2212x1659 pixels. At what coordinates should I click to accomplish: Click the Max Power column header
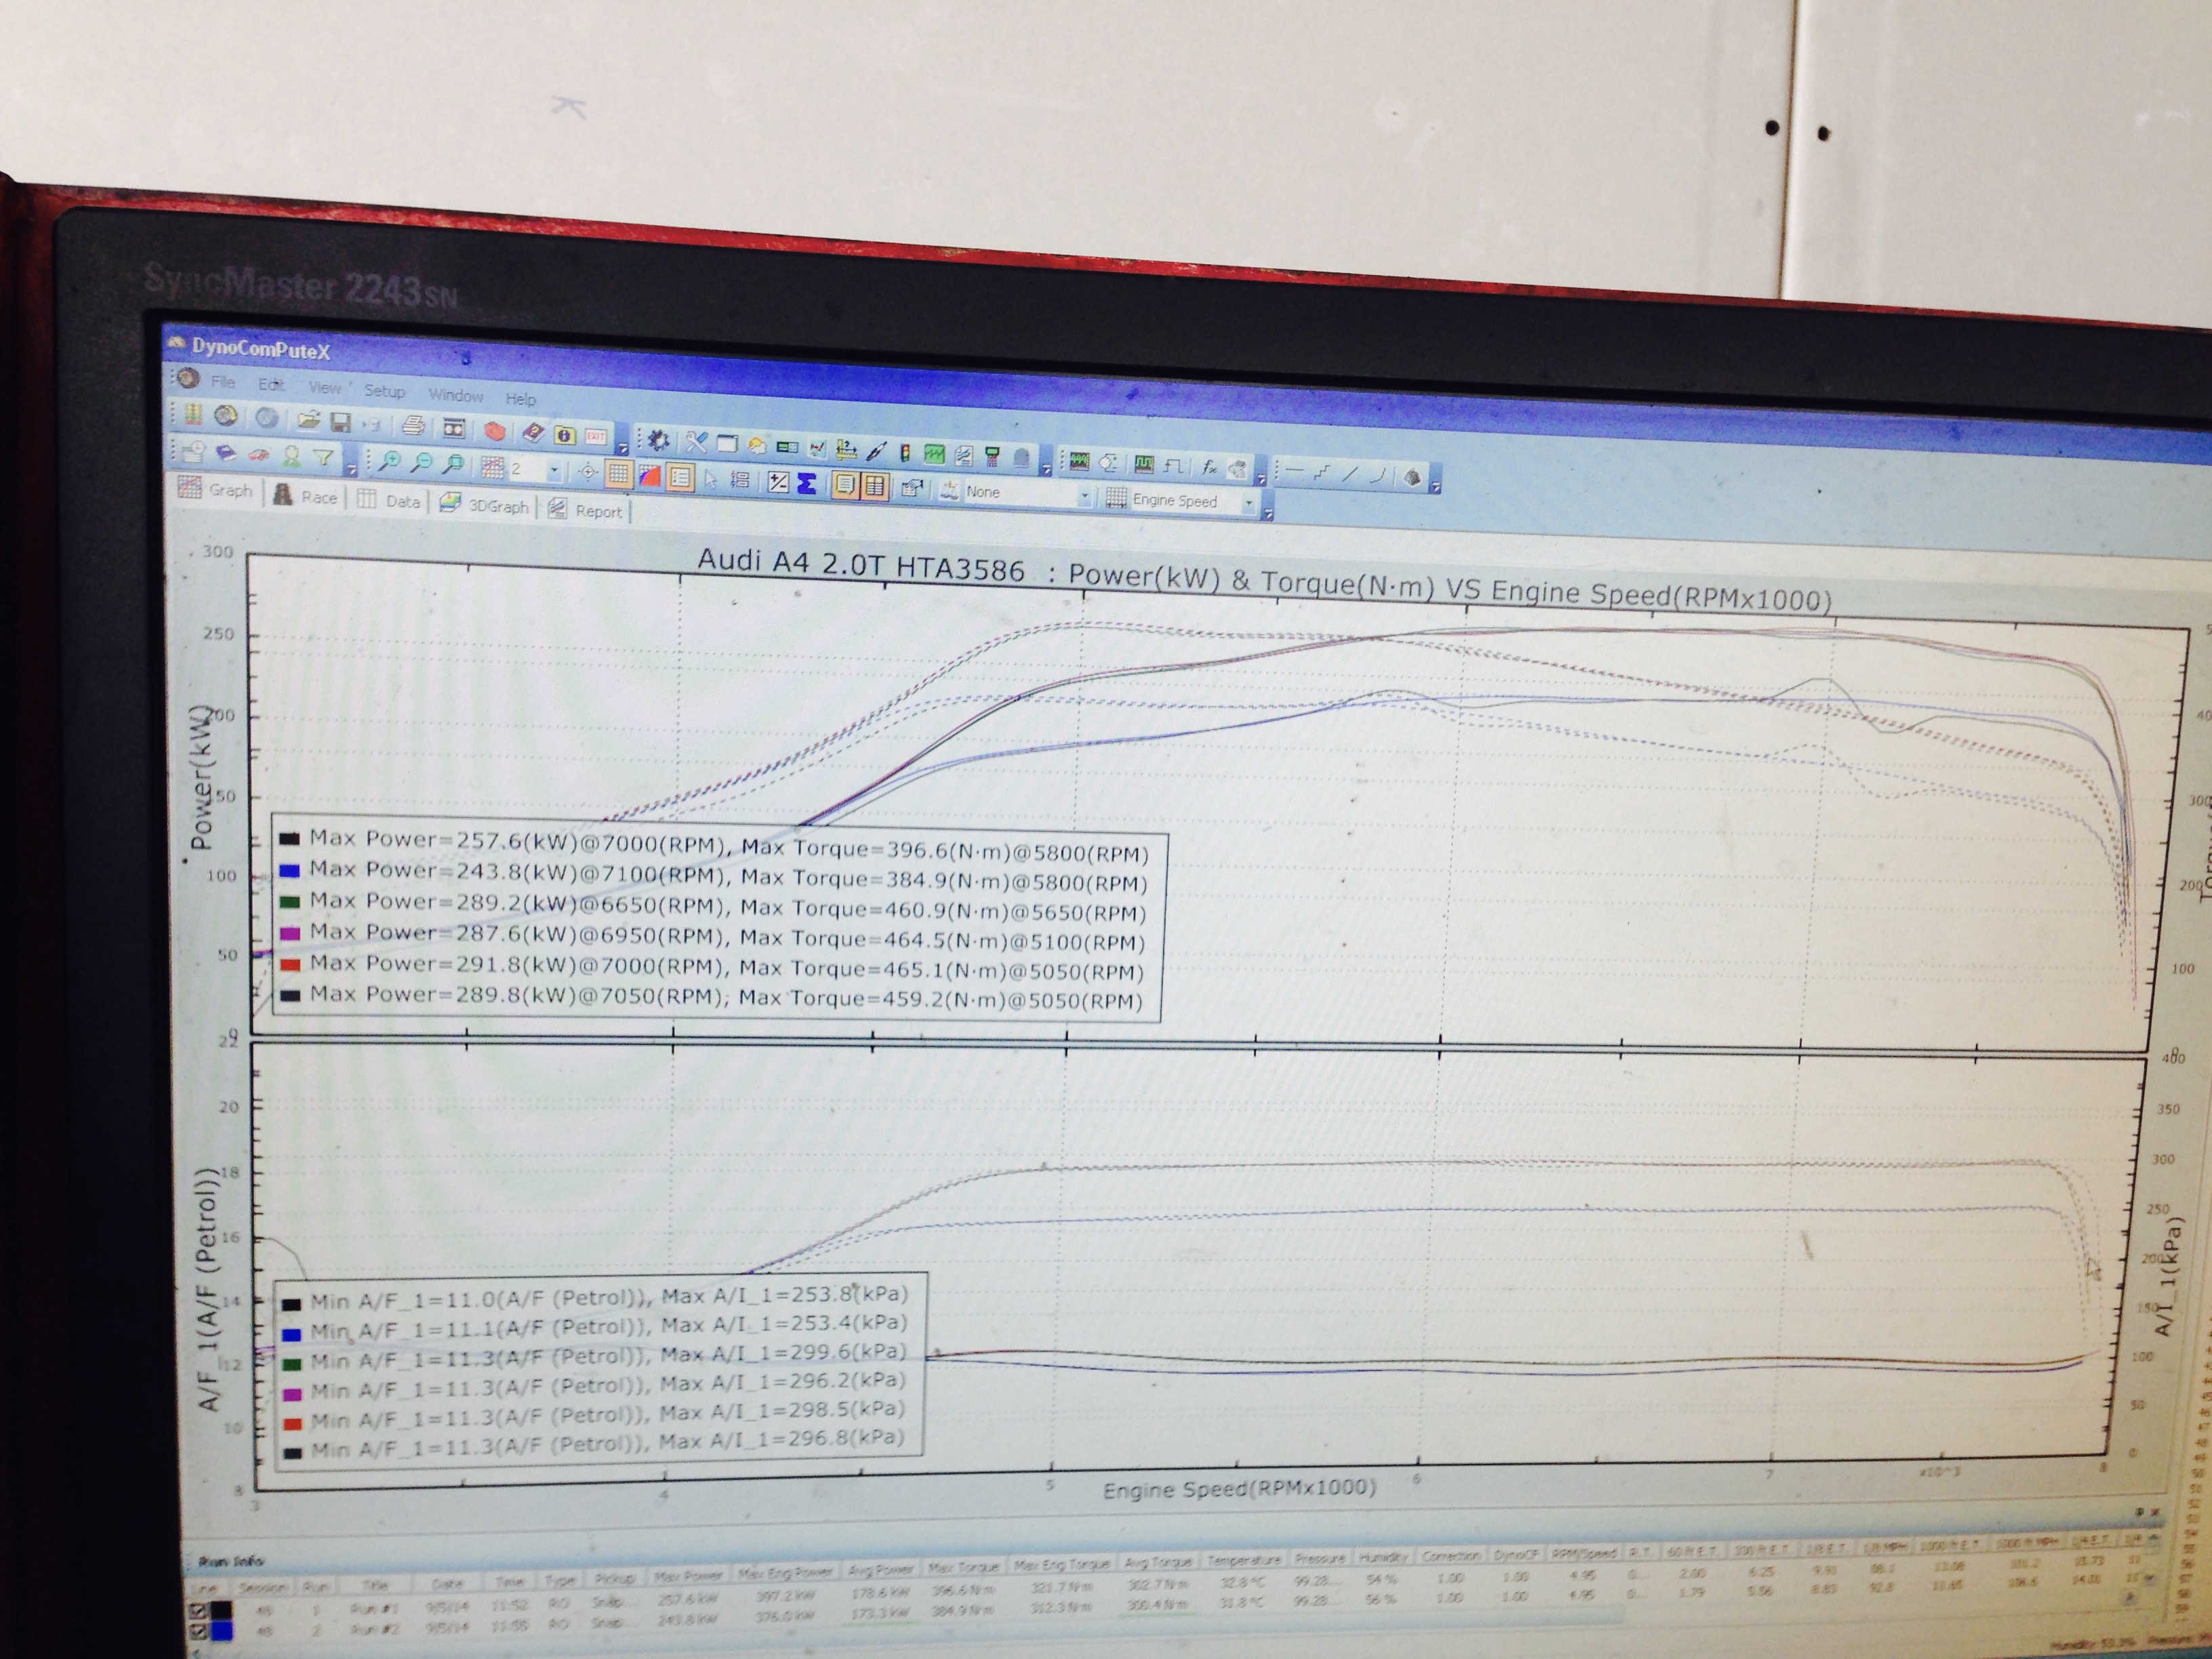click(x=688, y=1577)
